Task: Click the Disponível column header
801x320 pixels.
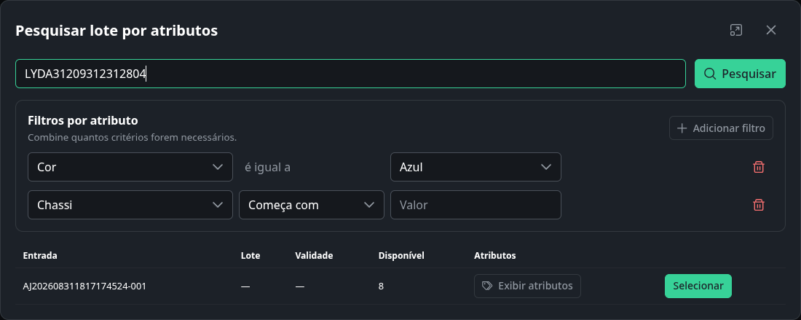Action: pos(401,256)
